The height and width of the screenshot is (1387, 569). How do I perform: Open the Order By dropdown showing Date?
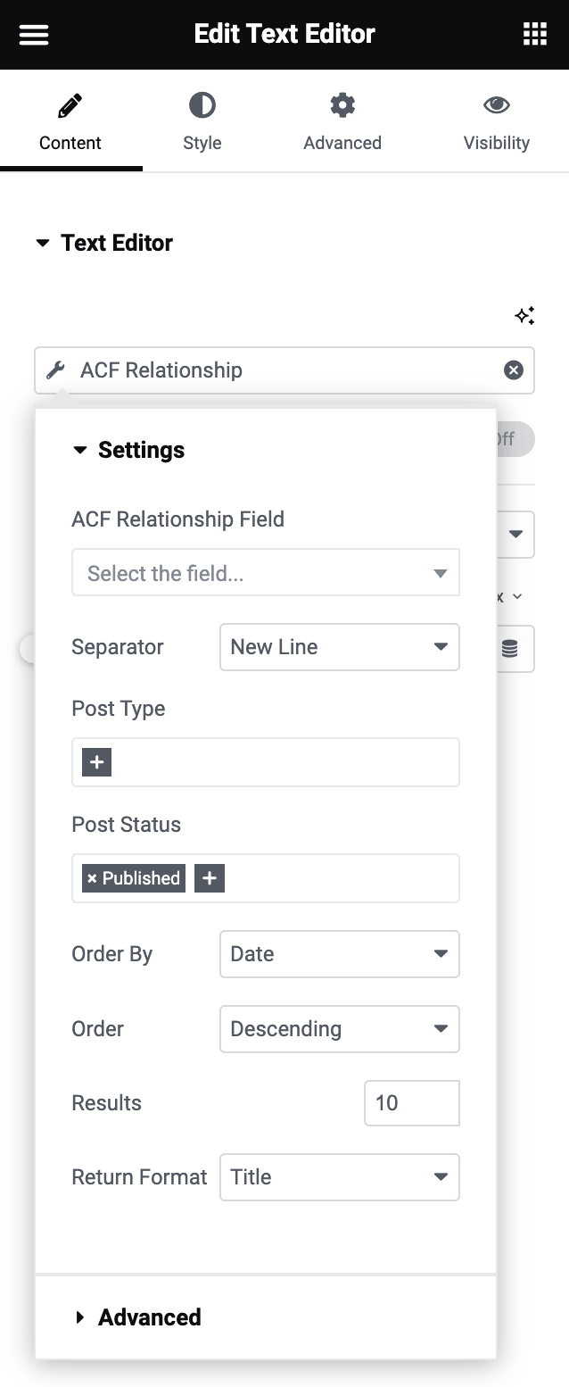pyautogui.click(x=339, y=953)
